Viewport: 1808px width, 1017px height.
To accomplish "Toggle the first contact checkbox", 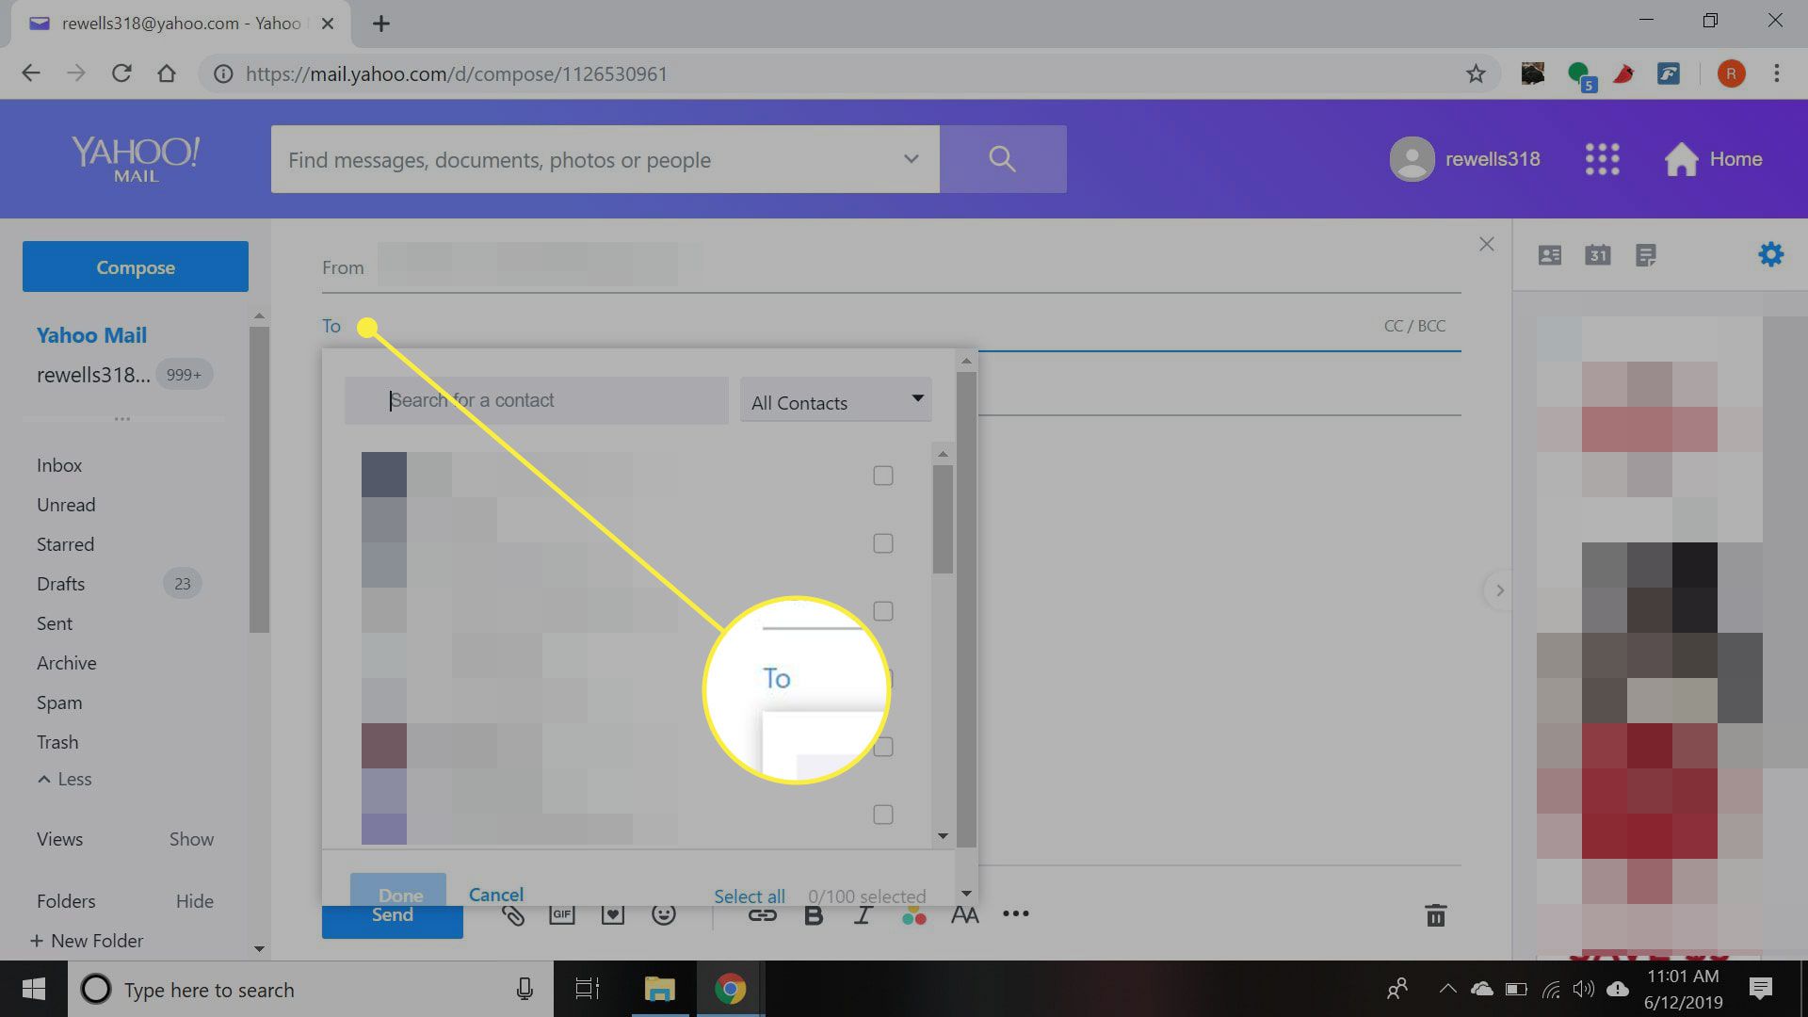I will [883, 475].
